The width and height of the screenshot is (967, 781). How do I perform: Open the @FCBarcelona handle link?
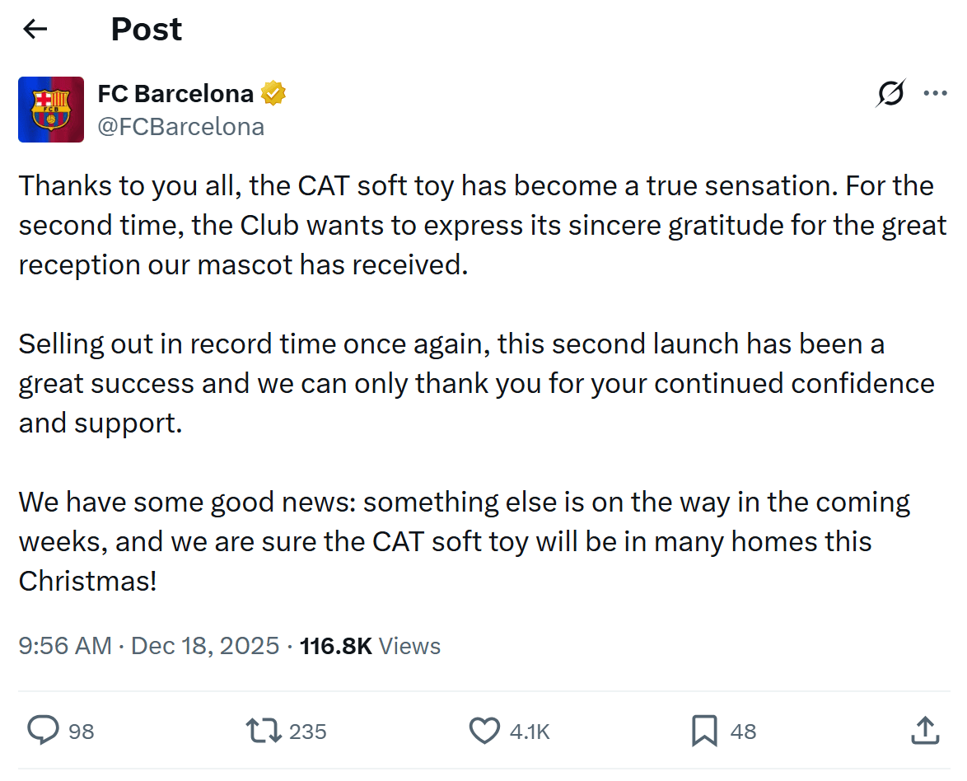[180, 127]
